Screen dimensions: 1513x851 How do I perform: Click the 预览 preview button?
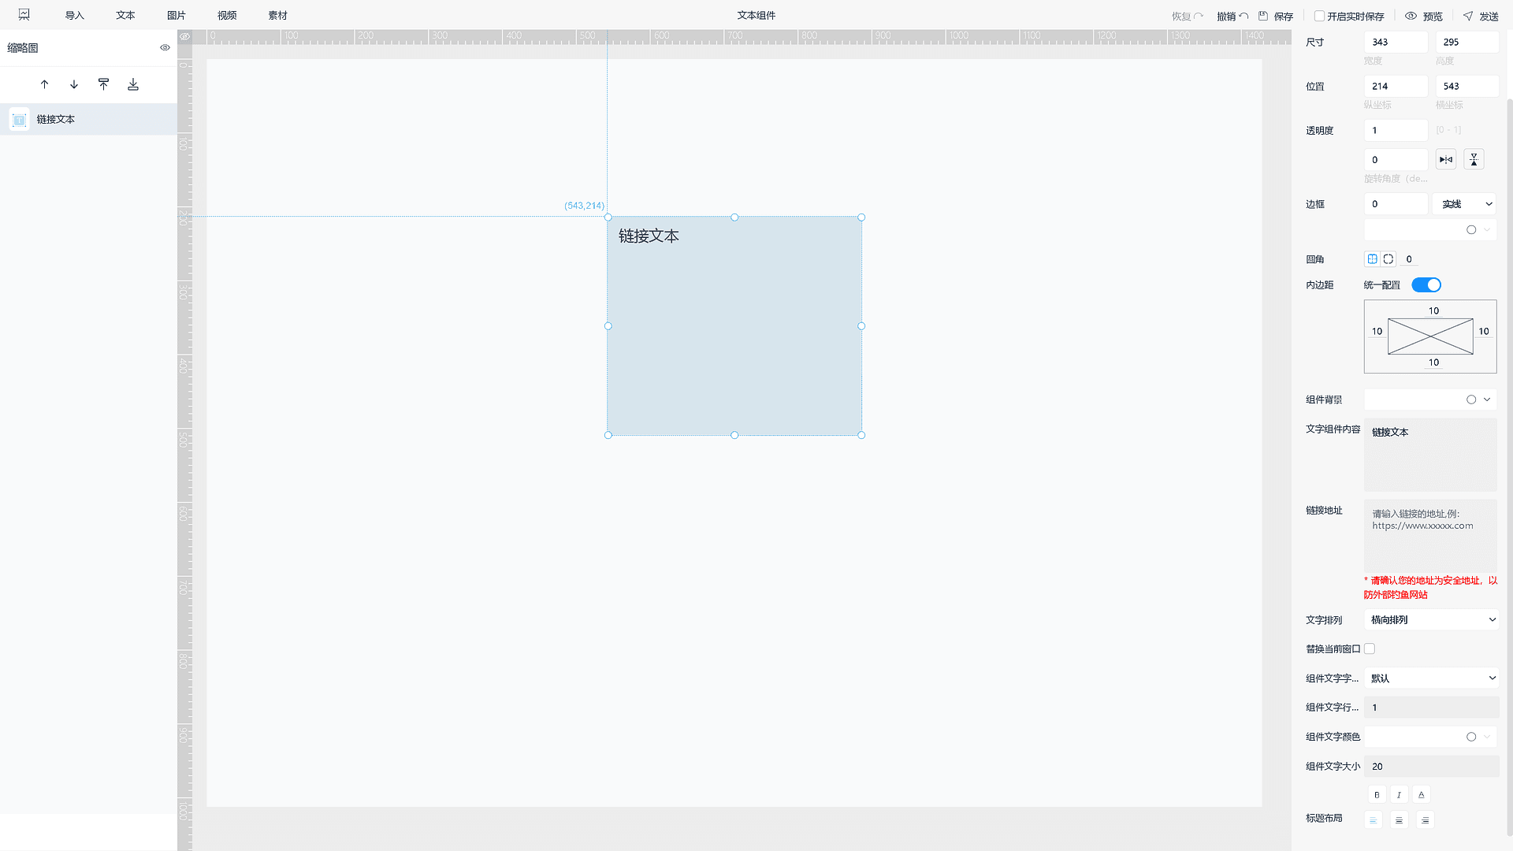pos(1424,17)
